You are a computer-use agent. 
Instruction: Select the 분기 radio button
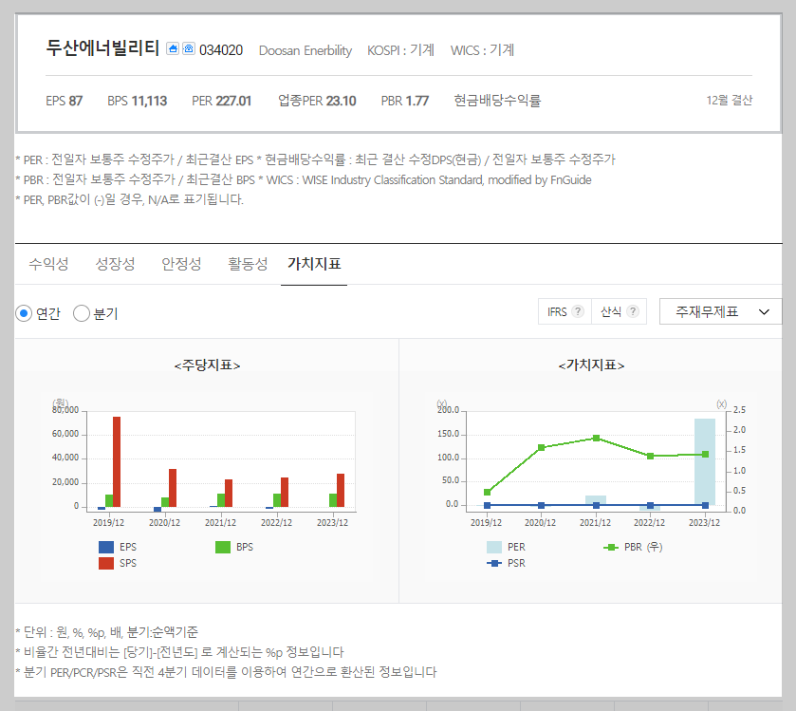click(82, 313)
